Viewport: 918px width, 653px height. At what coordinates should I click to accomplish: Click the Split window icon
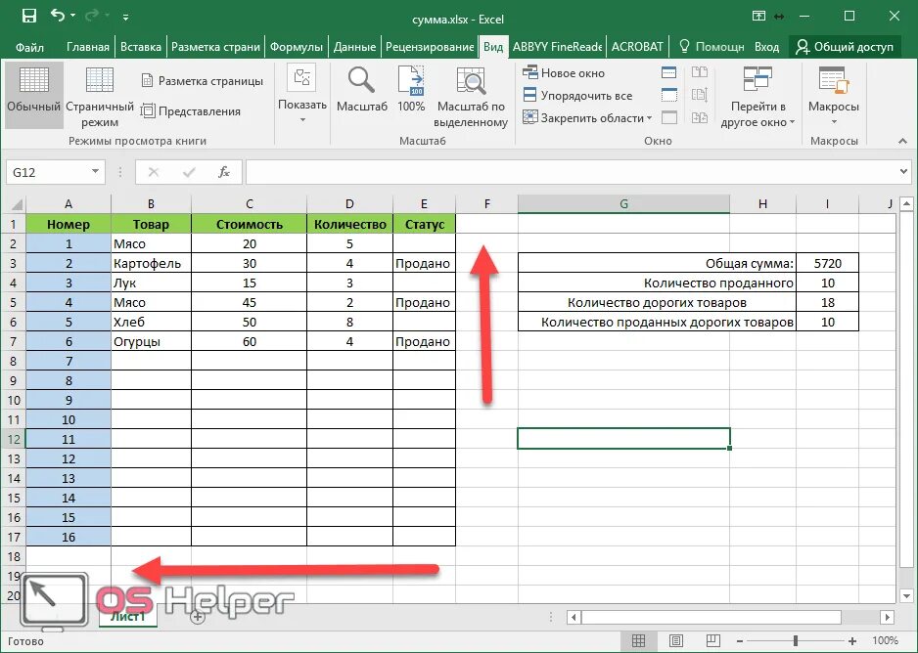[668, 72]
